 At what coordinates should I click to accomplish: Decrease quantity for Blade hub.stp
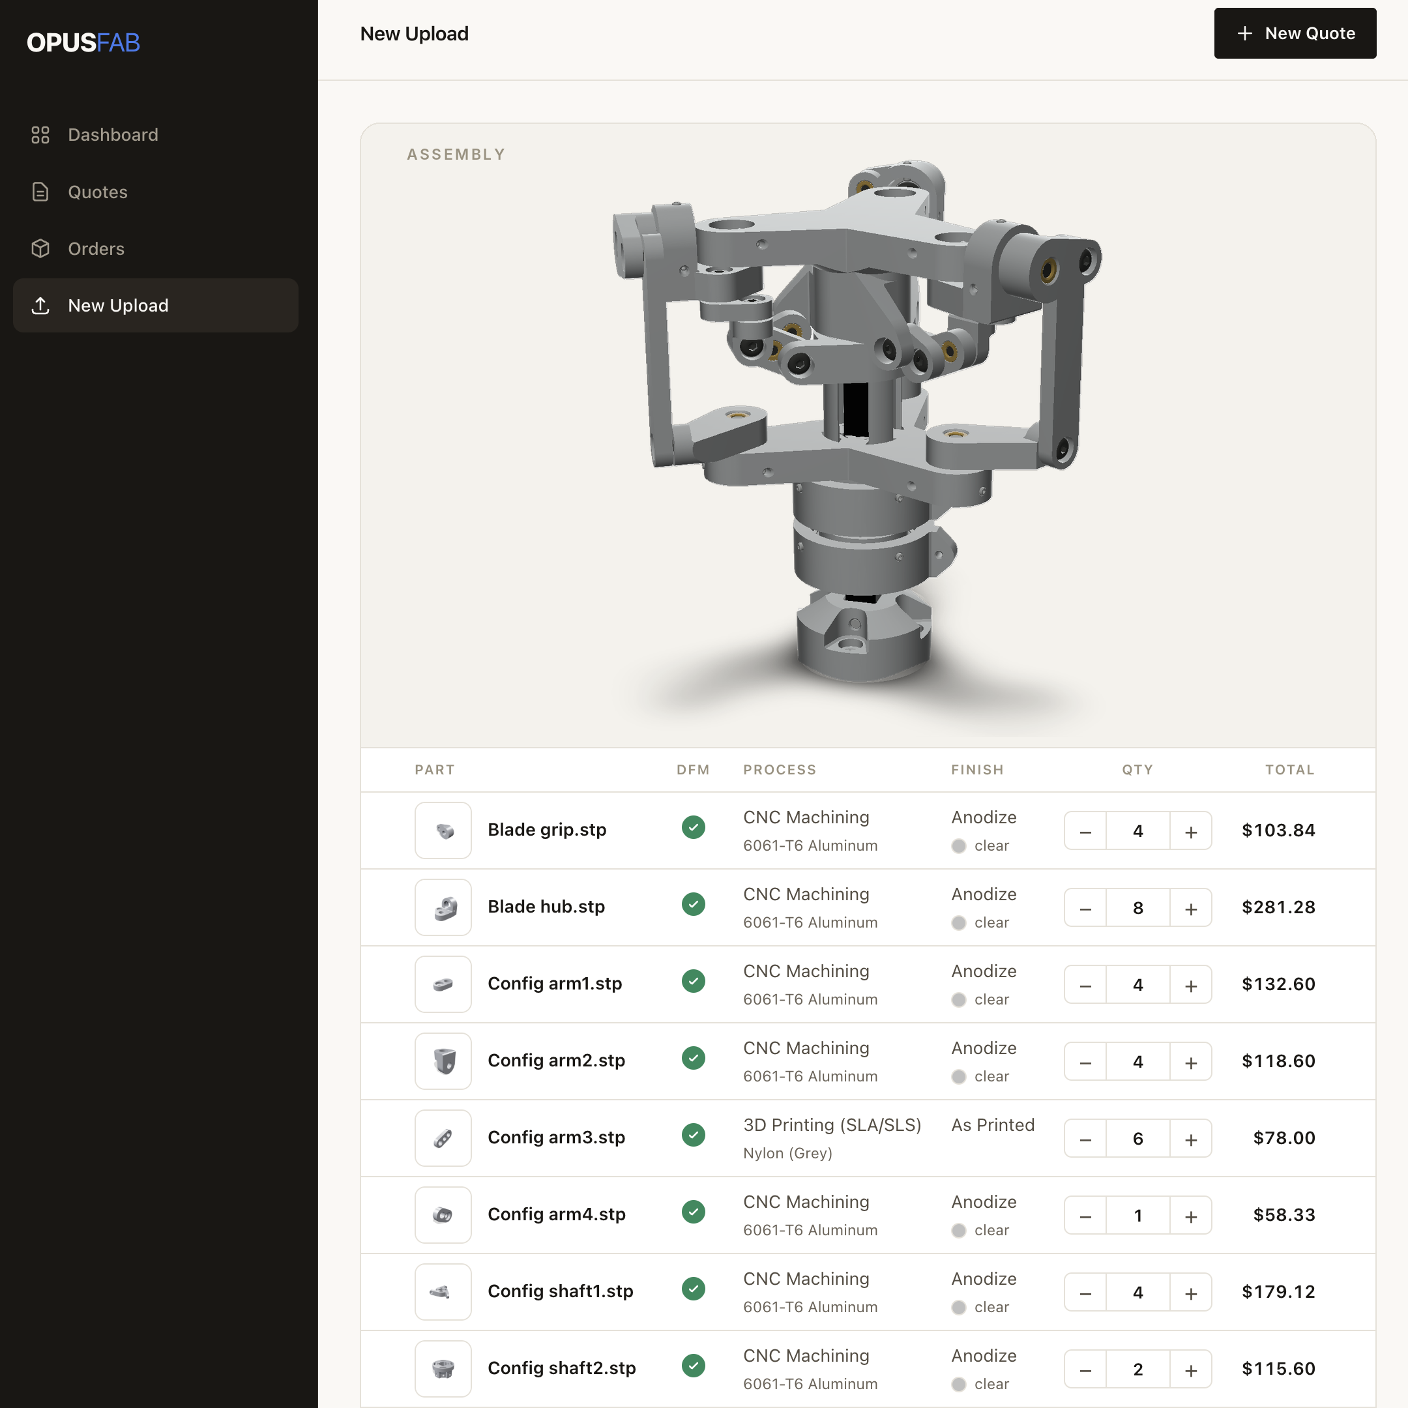point(1085,907)
